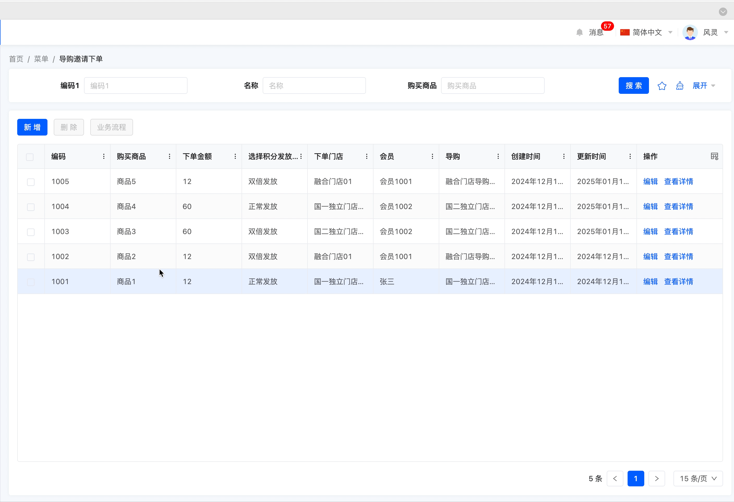
Task: Open 编码 column three-dot menu
Action: (104, 156)
